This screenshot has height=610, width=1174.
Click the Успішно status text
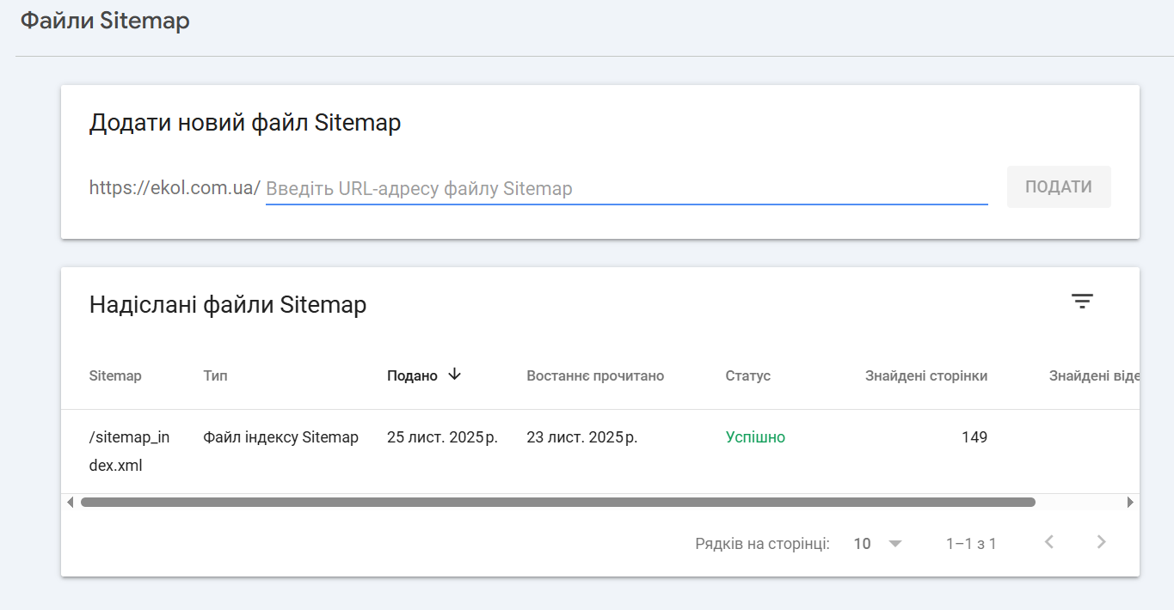click(755, 437)
